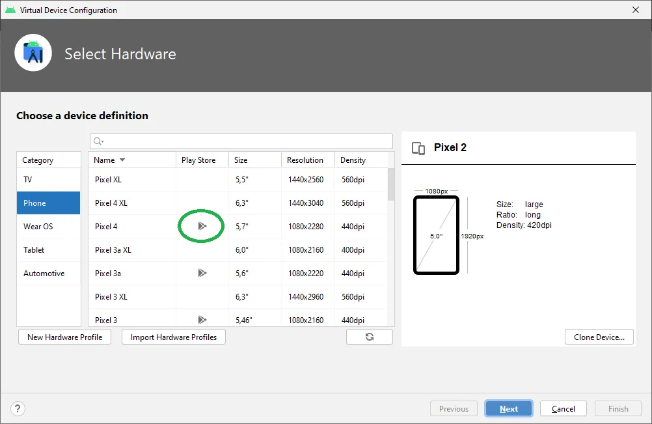Click the Density column header
652x424 pixels.
coord(361,160)
